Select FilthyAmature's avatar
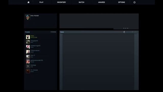 pos(28,52)
